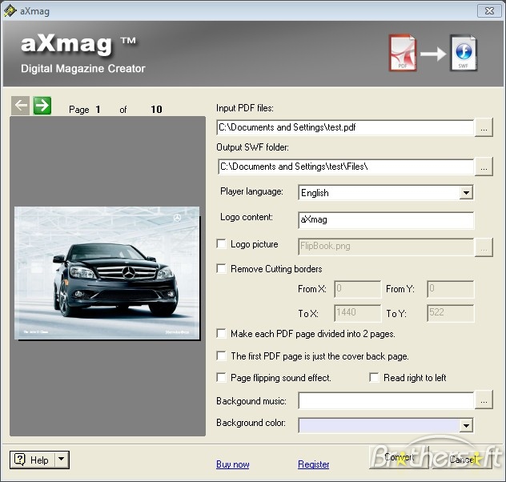
Task: Check first PDF page is cover back page
Action: [x=221, y=355]
